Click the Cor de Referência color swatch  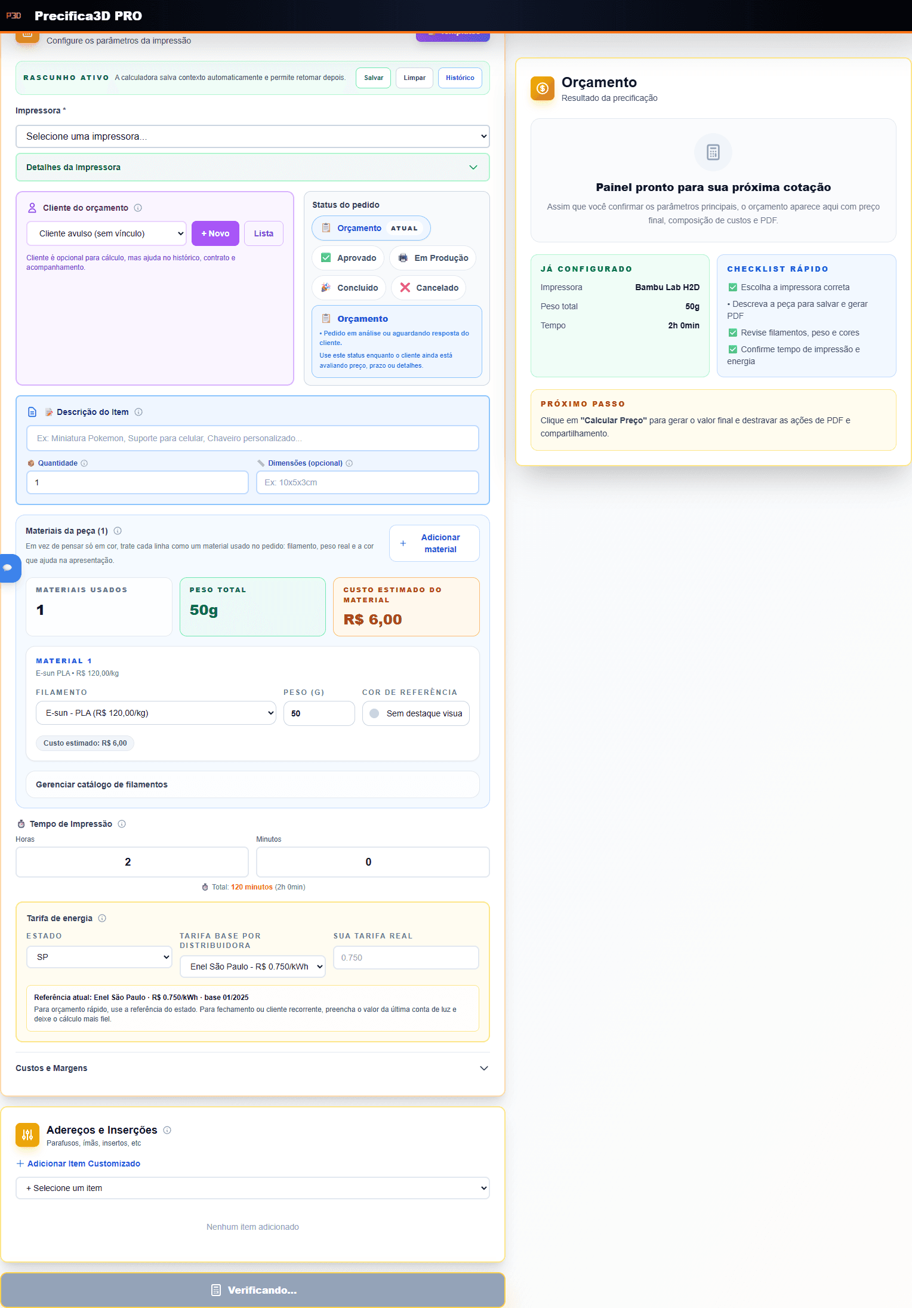pos(375,713)
